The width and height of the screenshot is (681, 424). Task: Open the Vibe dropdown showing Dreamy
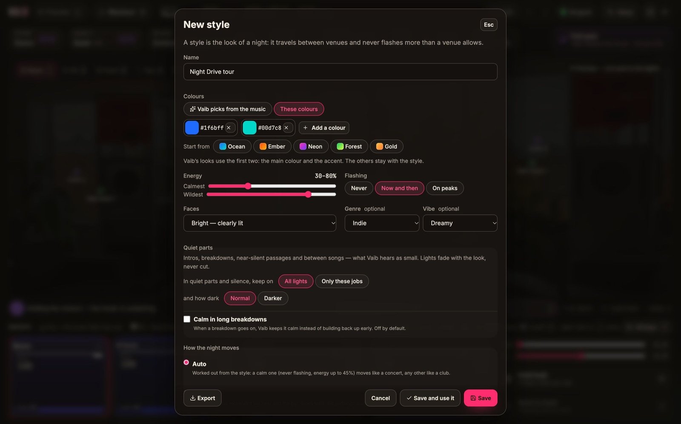tap(460, 223)
